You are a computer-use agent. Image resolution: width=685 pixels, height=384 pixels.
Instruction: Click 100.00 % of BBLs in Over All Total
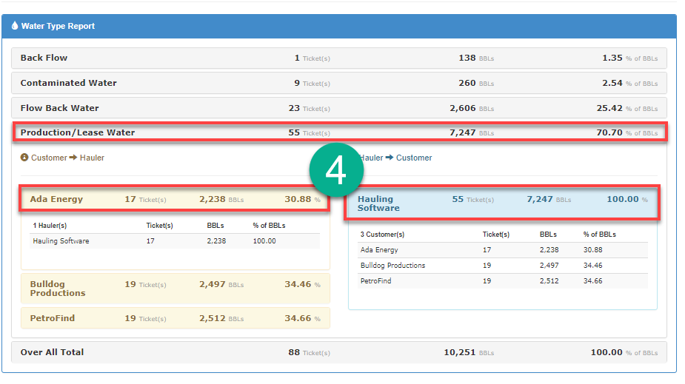[x=624, y=353]
